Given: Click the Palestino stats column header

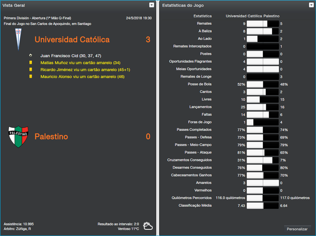Looking at the screenshot, I should click(271, 16).
